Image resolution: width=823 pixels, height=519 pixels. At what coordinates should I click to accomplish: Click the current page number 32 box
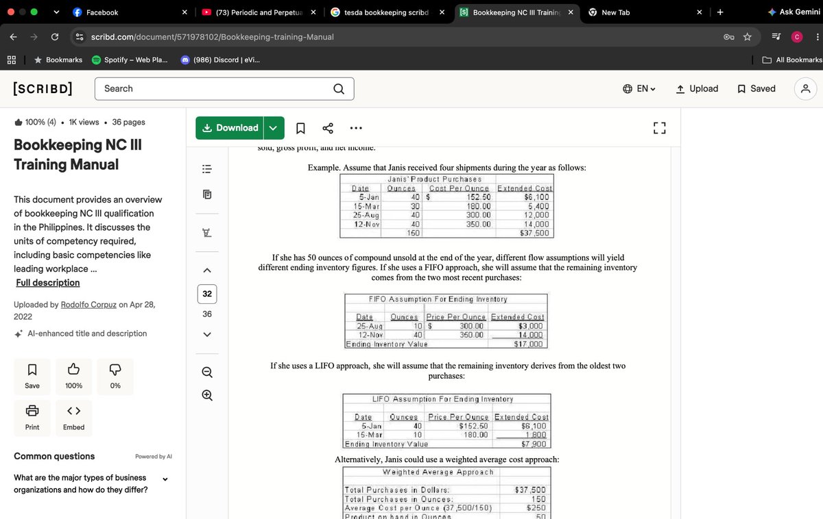click(207, 294)
